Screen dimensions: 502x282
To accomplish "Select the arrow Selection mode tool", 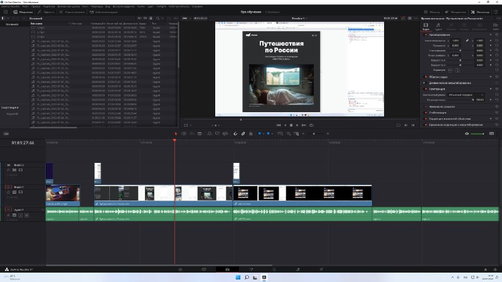I will pos(176,133).
